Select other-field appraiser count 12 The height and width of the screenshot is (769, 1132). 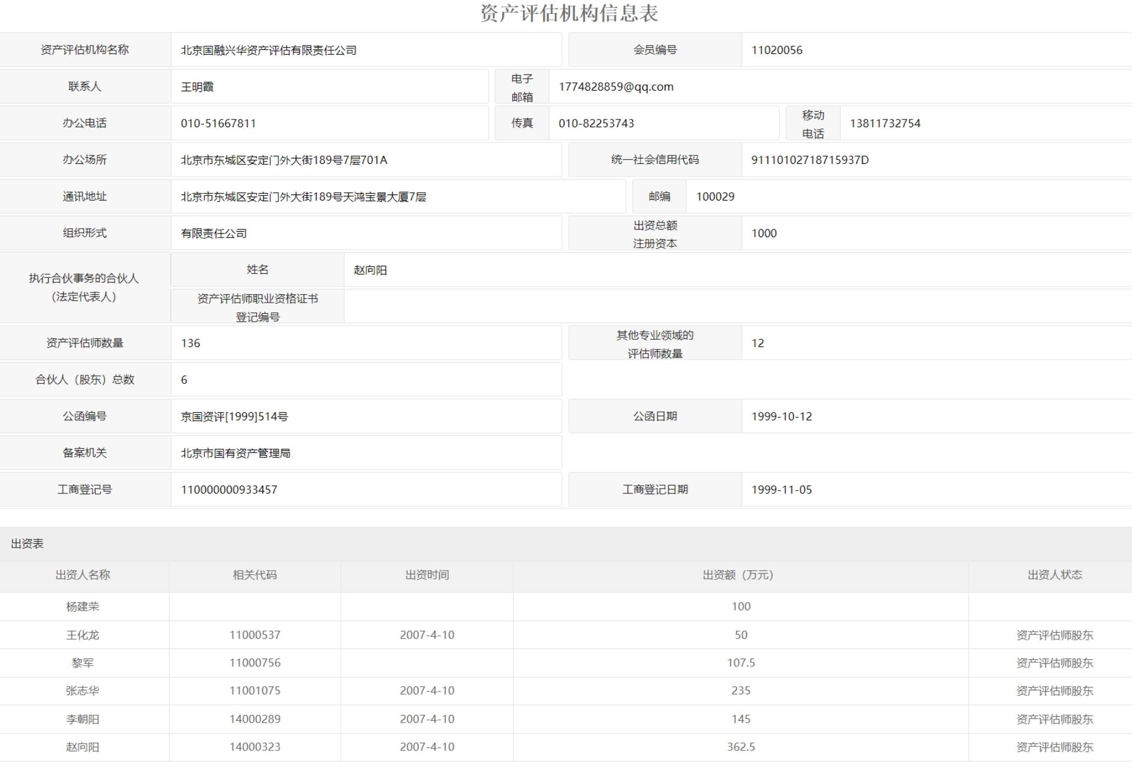click(757, 343)
